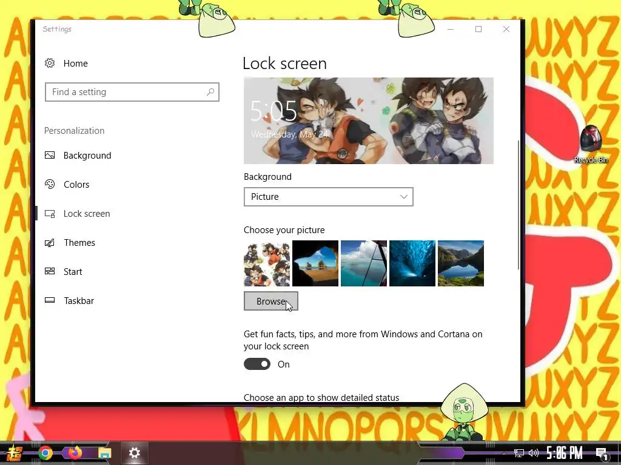The image size is (621, 465).
Task: Click the network tray icon
Action: pyautogui.click(x=519, y=453)
